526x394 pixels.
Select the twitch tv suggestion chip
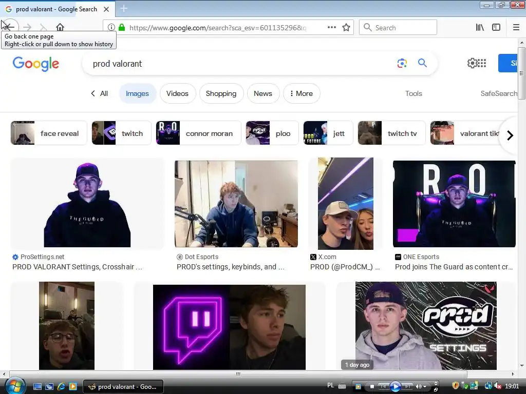(391, 133)
